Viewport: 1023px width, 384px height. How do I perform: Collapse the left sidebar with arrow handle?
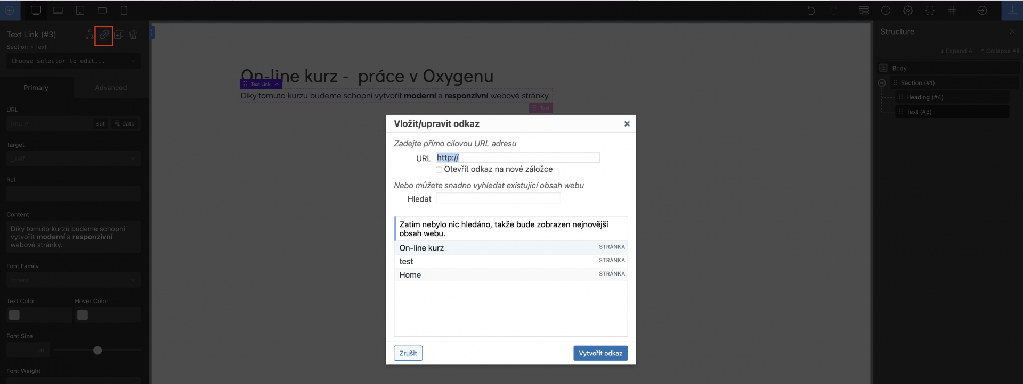point(152,32)
